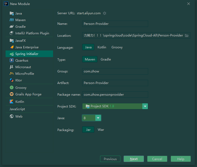
Task: Click the 'Project SDK 1.8' value text
Action: click(x=102, y=106)
